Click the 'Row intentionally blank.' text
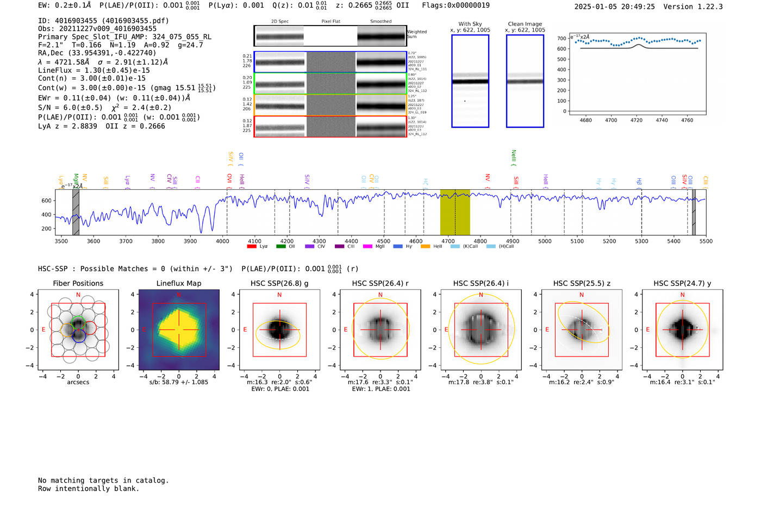Image resolution: width=761 pixels, height=518 pixels. pyautogui.click(x=89, y=489)
